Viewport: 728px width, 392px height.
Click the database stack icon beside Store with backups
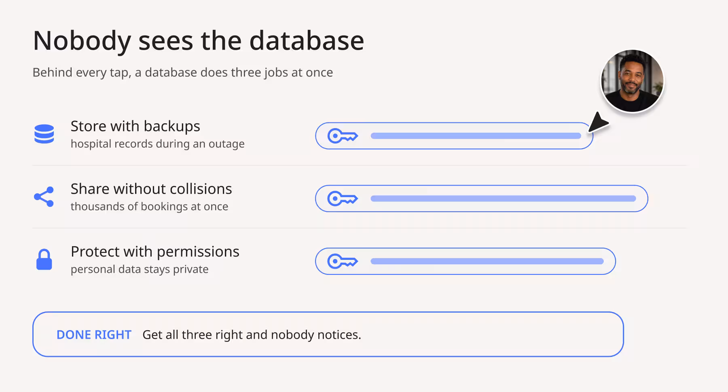44,134
